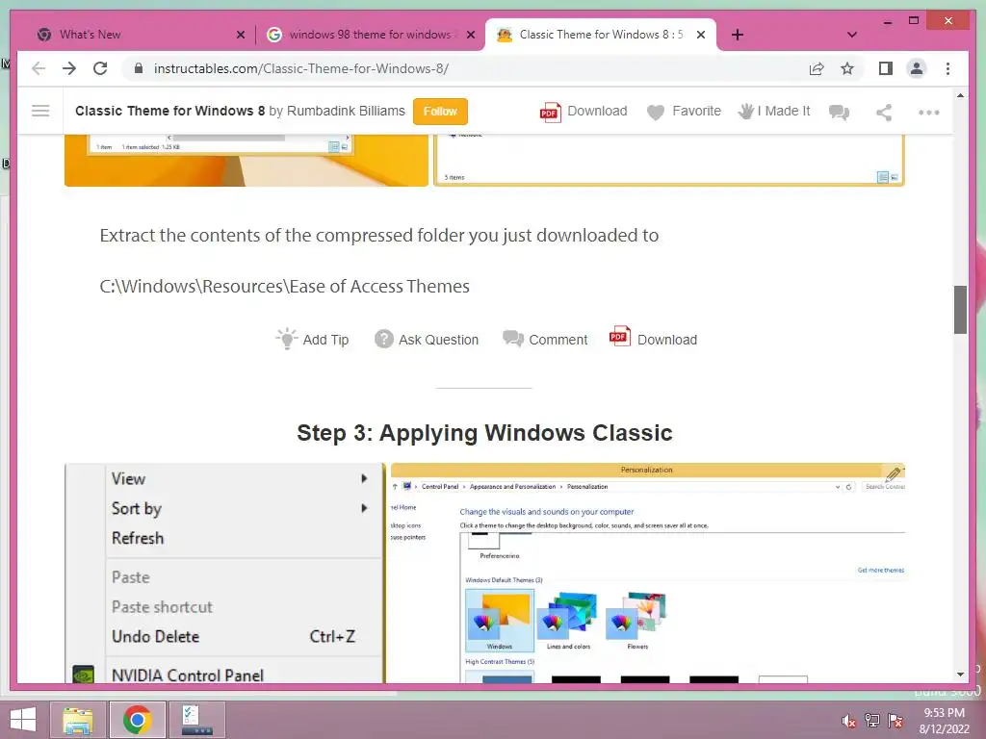The image size is (986, 739).
Task: Close the Classic Theme for Windows 8 tab
Action: 701,36
